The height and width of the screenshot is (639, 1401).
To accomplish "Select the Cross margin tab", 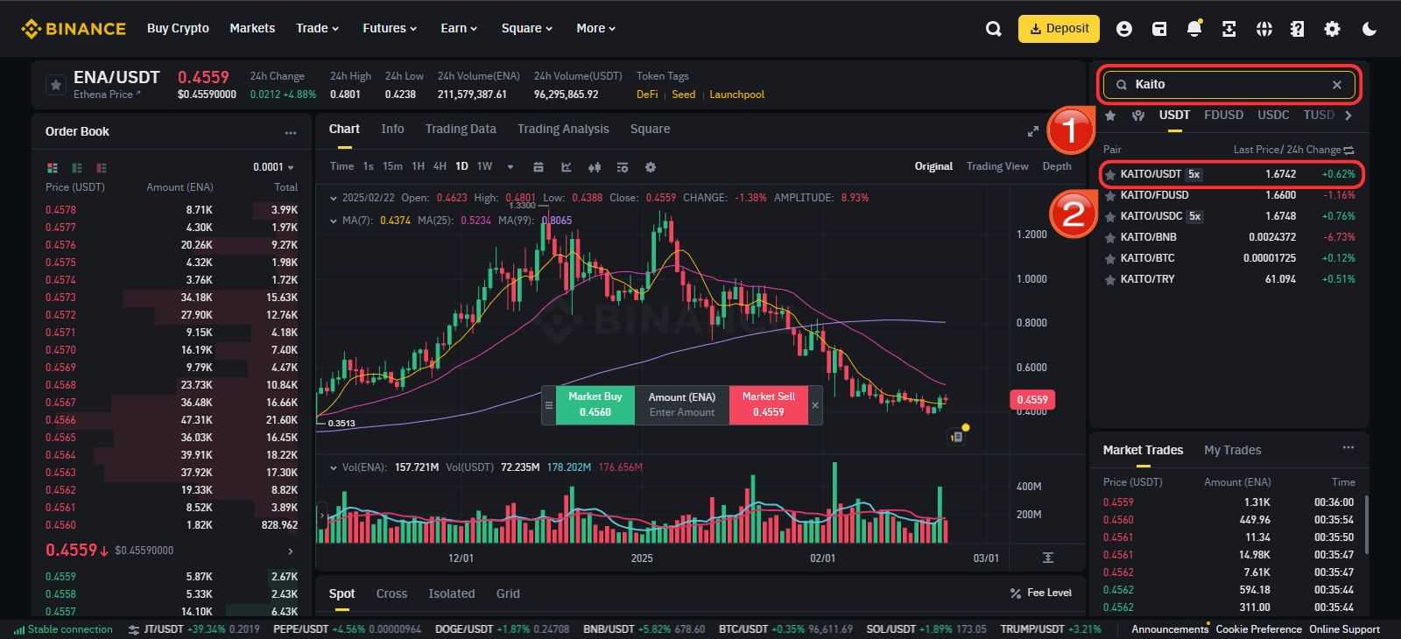I will click(x=391, y=593).
